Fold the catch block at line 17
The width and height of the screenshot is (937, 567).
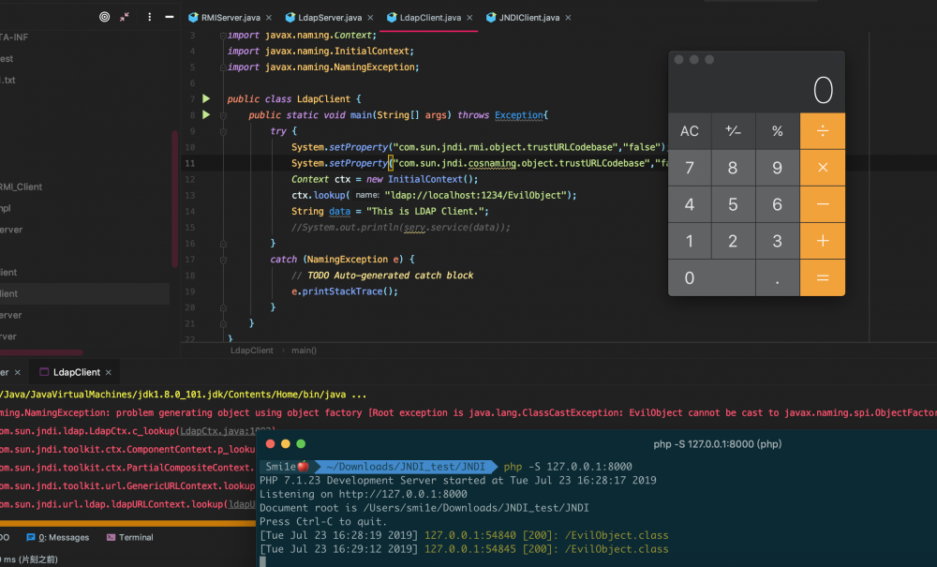223,260
